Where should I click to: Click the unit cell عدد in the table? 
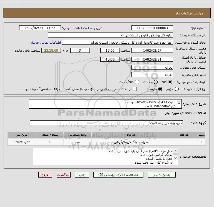tap(77, 142)
